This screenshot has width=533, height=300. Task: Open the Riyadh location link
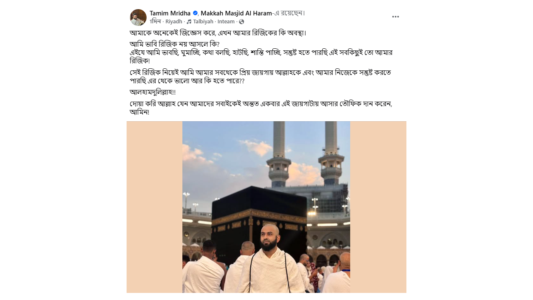click(174, 22)
